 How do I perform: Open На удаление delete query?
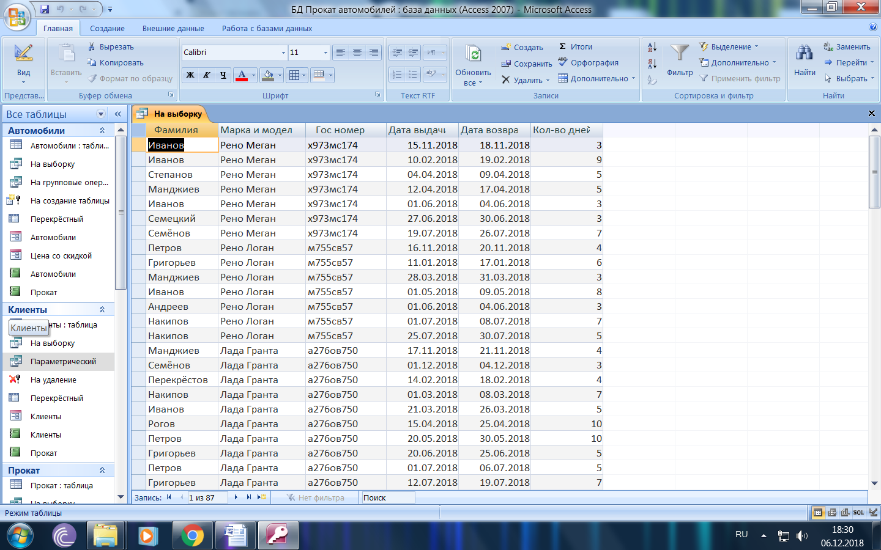click(59, 380)
